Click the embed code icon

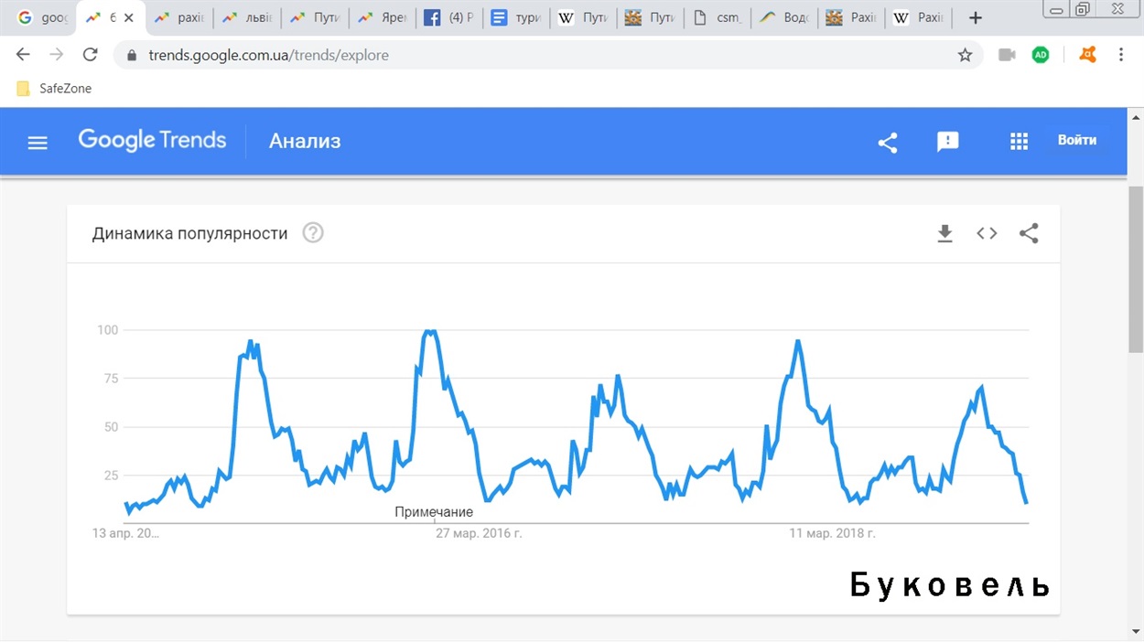(x=987, y=233)
